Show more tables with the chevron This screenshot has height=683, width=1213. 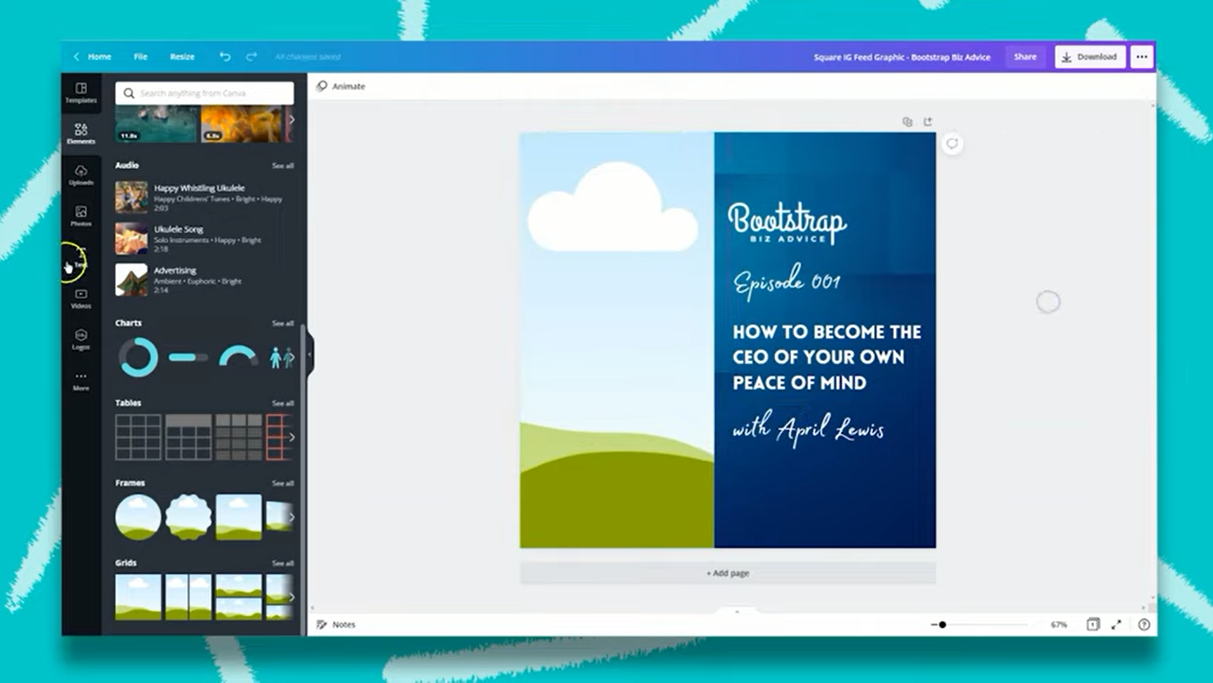[x=292, y=437]
